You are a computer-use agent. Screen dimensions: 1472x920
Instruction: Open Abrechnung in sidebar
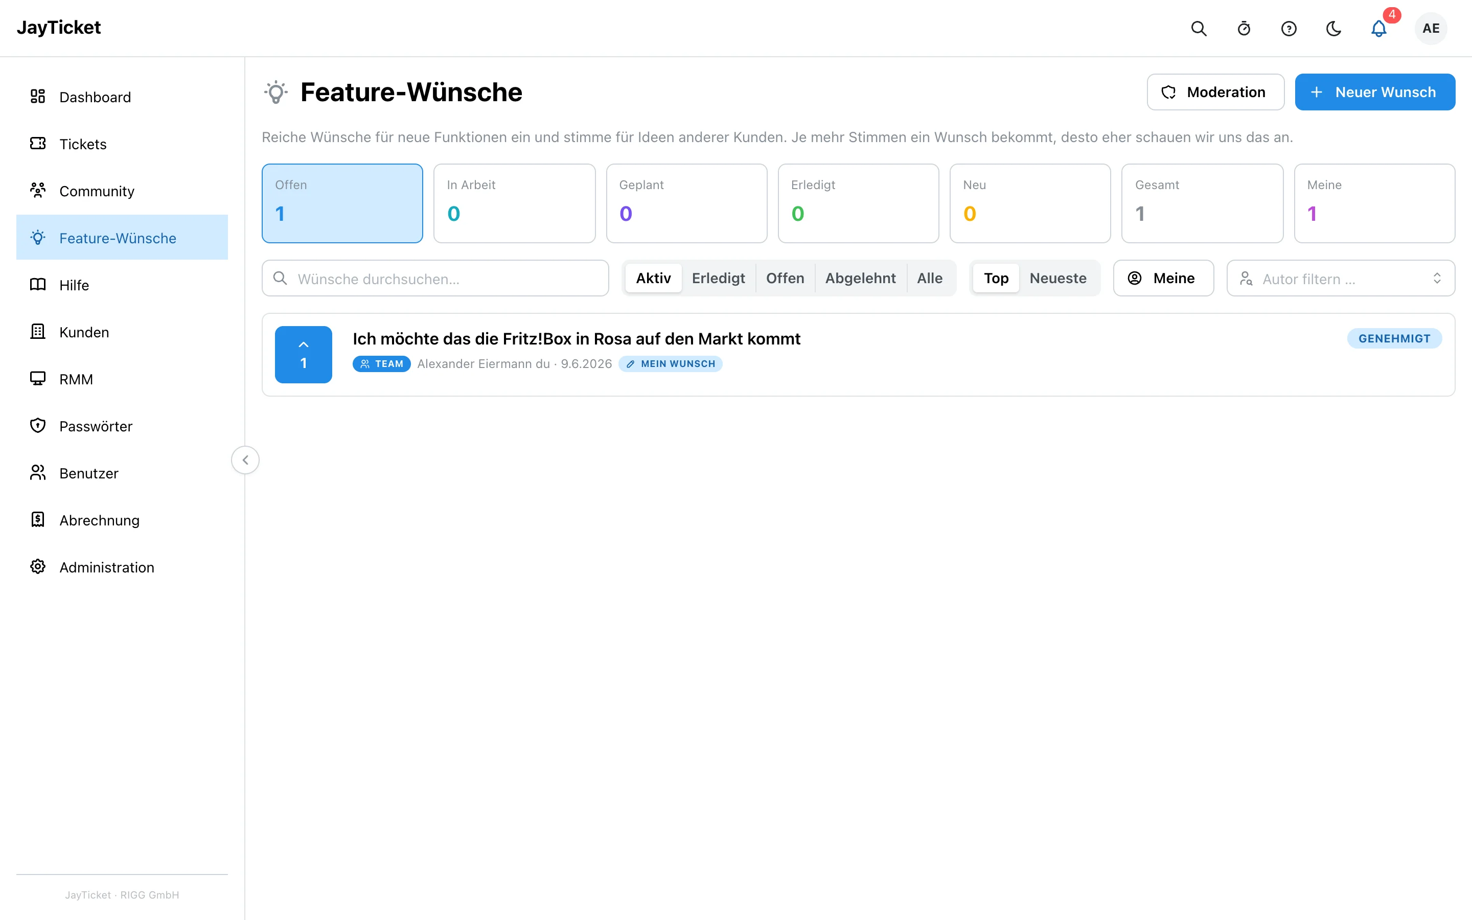122,520
